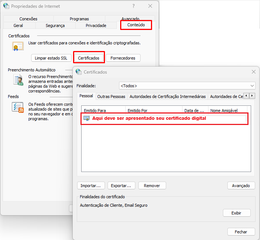Image resolution: width=260 pixels, height=240 pixels.
Task: Click the Importar button
Action: click(91, 186)
